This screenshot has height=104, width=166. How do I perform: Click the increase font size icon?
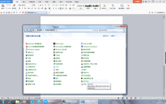tap(40, 5)
